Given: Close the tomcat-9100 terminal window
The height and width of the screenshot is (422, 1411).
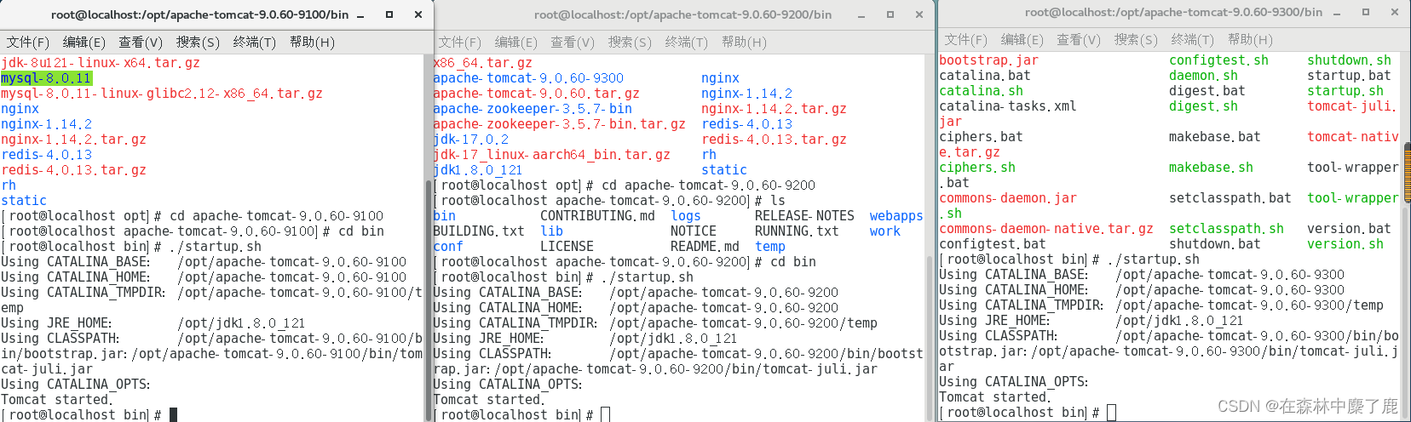Looking at the screenshot, I should [x=418, y=14].
